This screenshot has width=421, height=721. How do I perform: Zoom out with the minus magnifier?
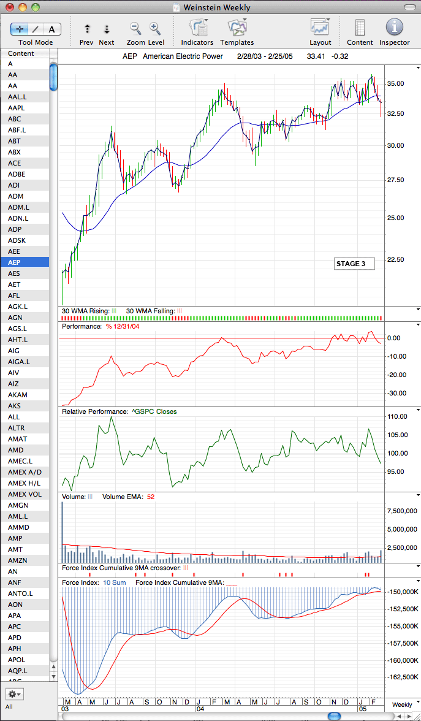click(x=135, y=29)
